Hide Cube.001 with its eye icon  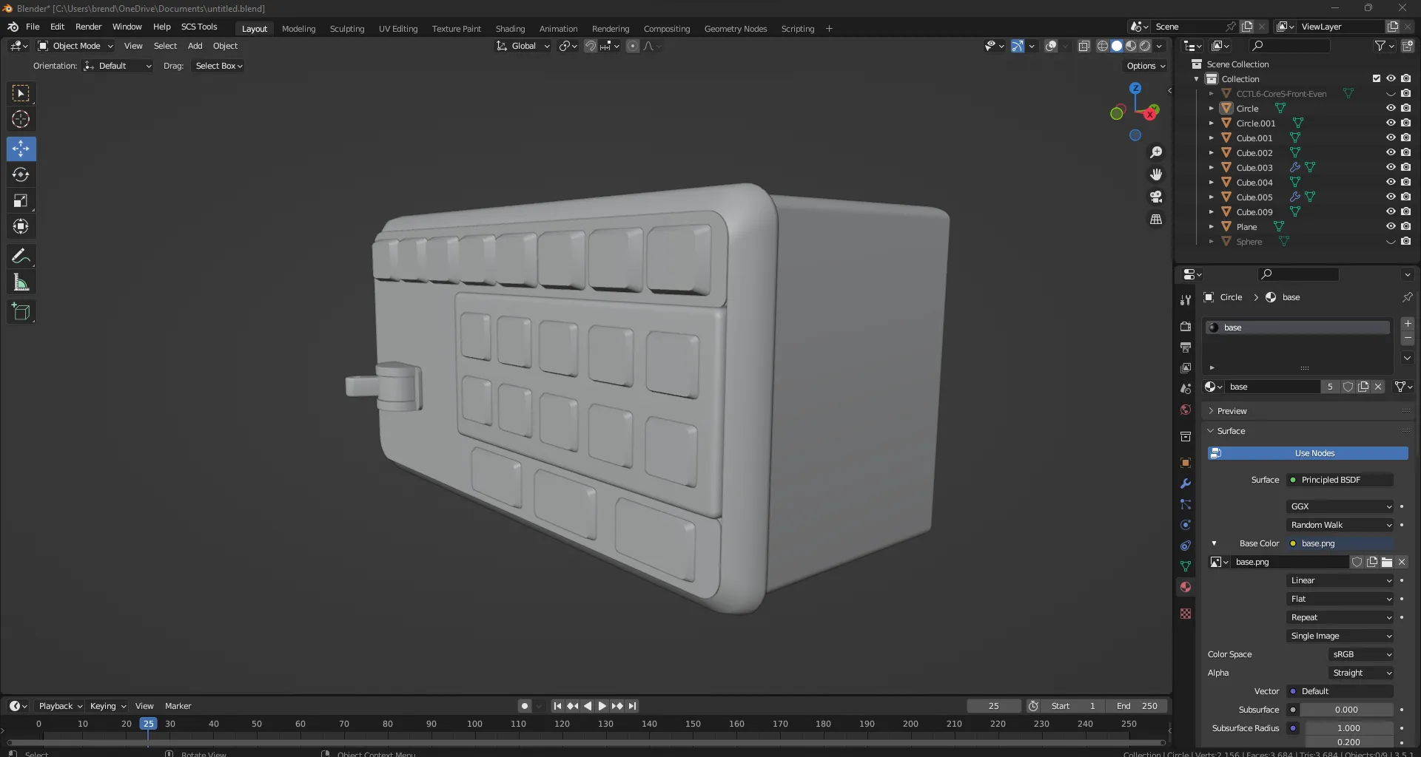(x=1391, y=138)
